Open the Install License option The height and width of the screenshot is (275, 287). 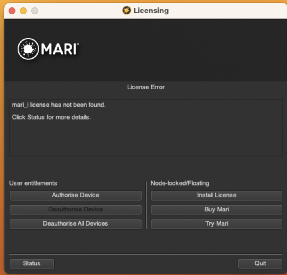[217, 195]
